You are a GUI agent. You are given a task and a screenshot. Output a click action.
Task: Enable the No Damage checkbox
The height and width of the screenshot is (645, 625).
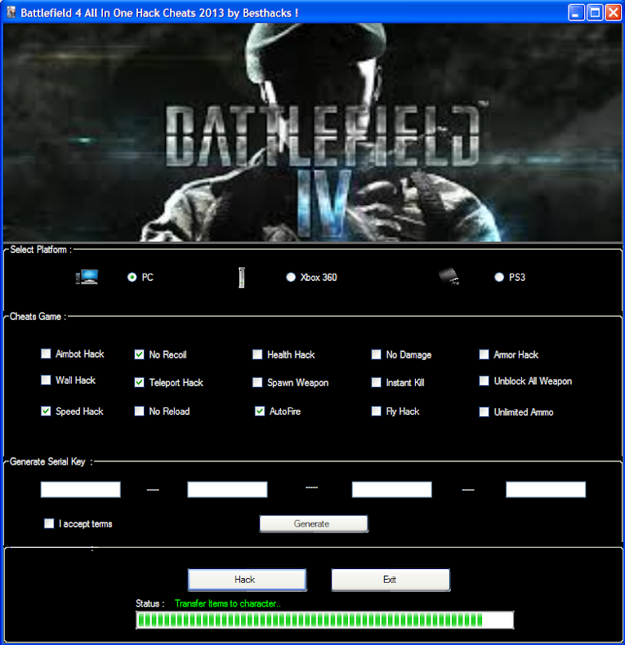[377, 354]
